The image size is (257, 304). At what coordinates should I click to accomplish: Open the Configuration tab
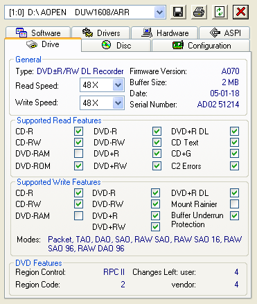click(x=201, y=45)
